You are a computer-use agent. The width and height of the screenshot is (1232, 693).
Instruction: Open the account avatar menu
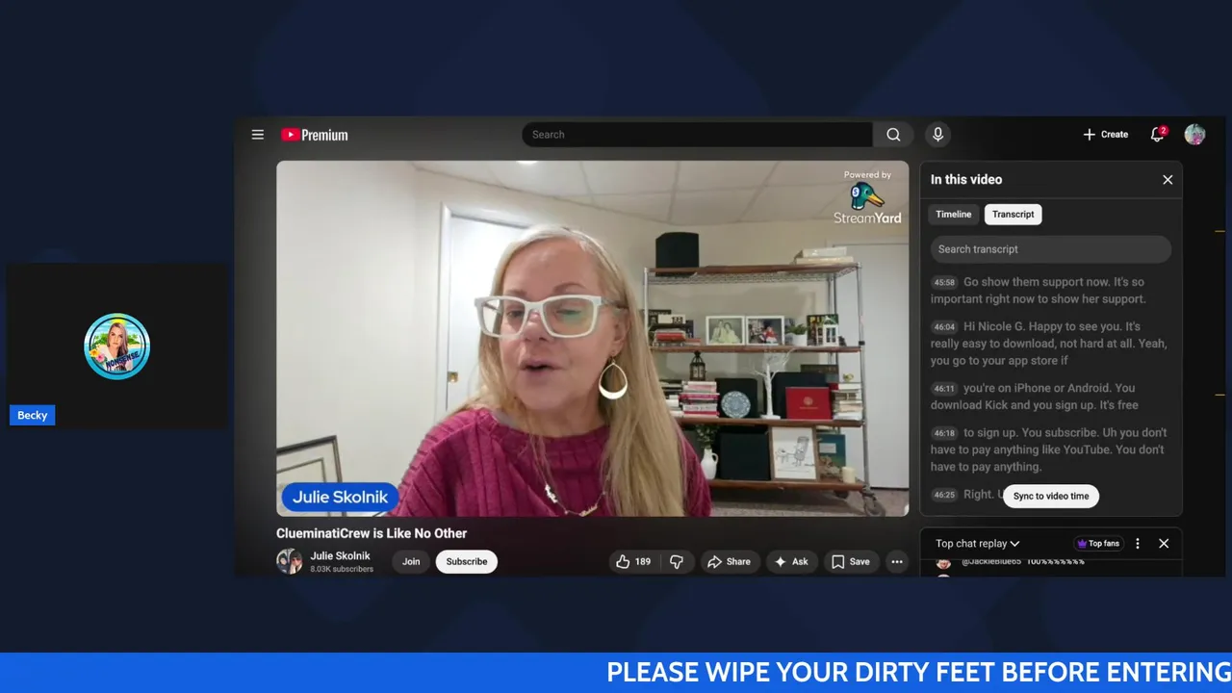tap(1194, 135)
